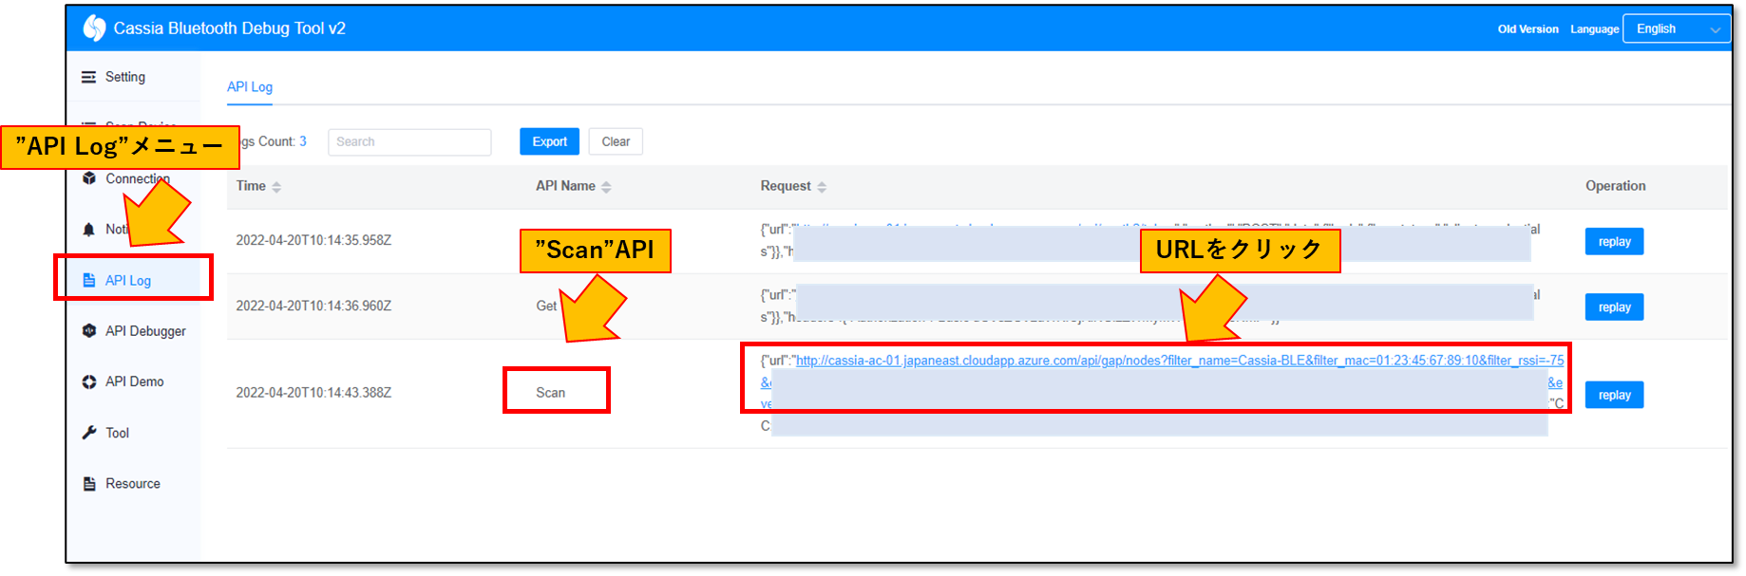Open the Language dropdown
Viewport: 1746px width, 576px height.
coord(1677,28)
